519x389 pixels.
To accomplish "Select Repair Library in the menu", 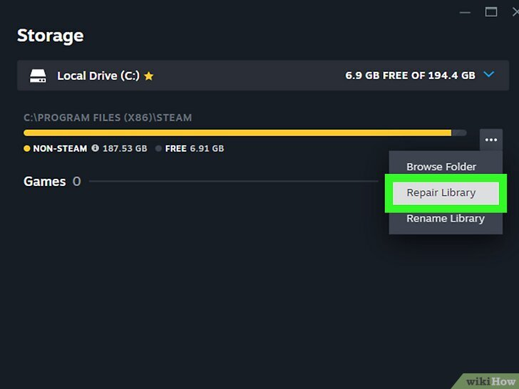I will (446, 193).
